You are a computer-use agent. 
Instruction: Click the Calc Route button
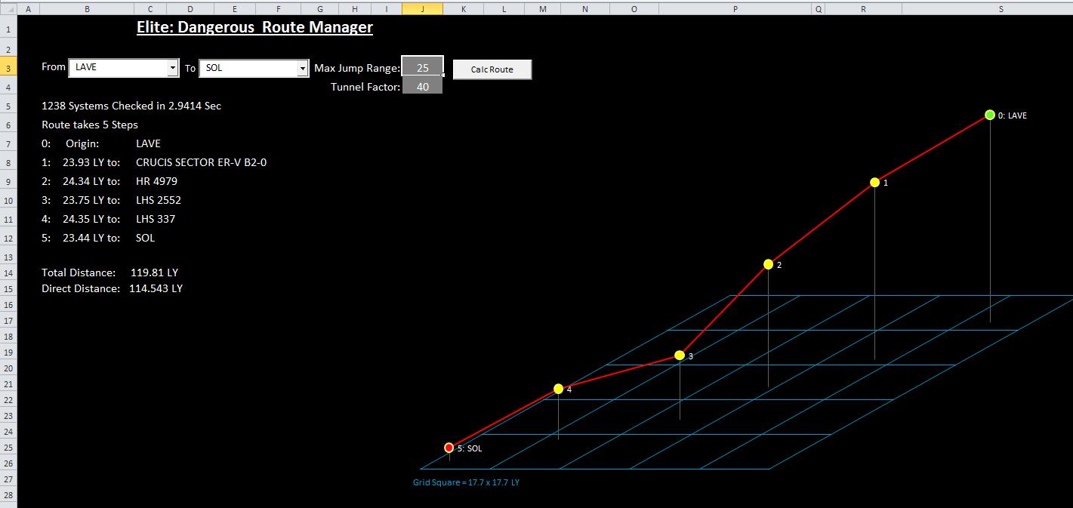coord(492,69)
